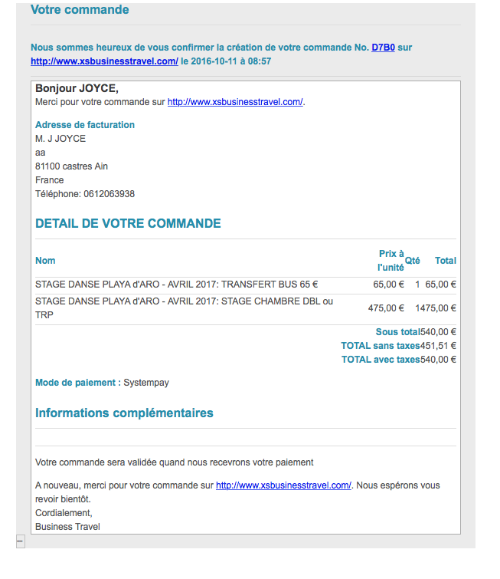Screen dimensions: 500x579
Task: Select the TRANSFERT BUS 65 € item row
Action: (x=177, y=284)
